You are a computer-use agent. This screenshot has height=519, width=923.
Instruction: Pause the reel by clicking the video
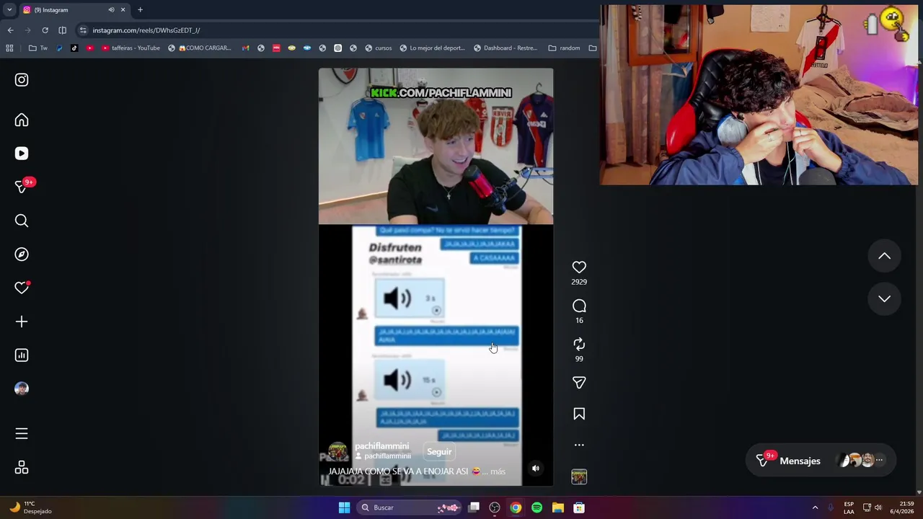click(436, 277)
